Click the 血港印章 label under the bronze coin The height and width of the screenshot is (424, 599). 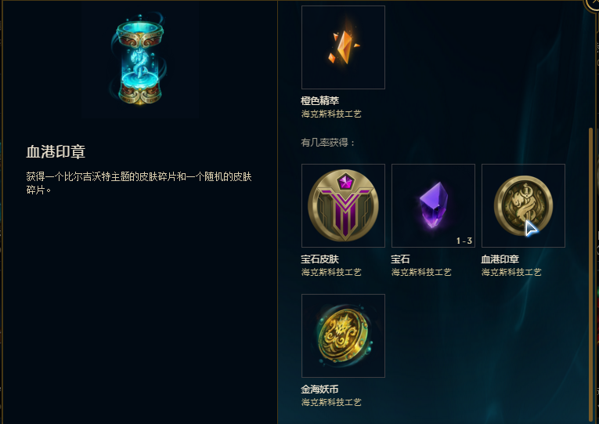[500, 259]
